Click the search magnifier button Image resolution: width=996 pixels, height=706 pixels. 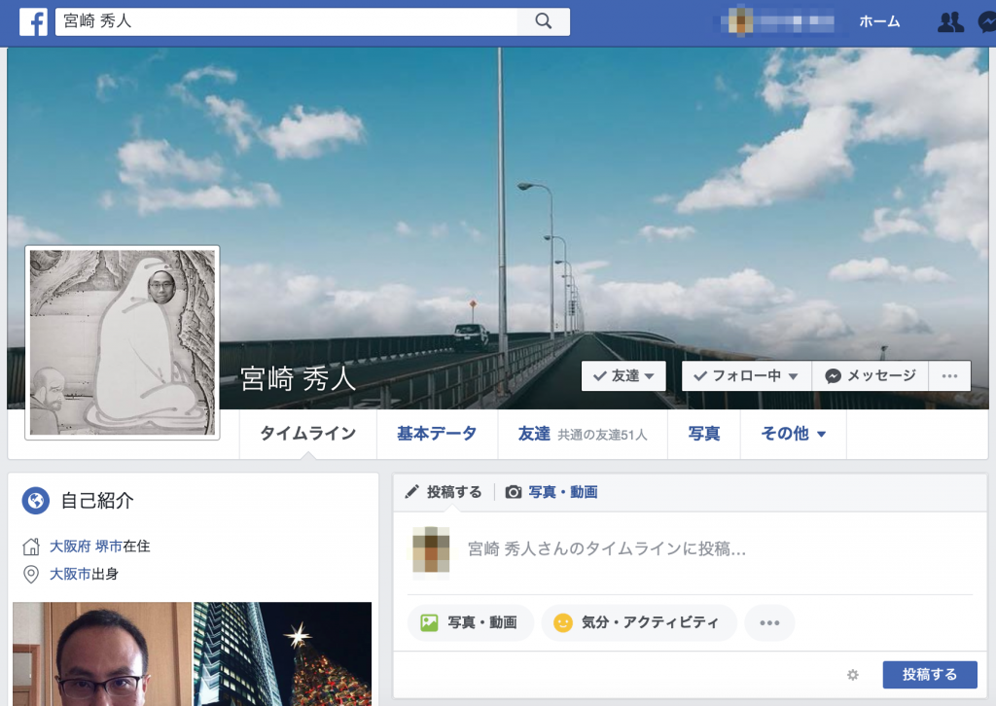[x=543, y=21]
